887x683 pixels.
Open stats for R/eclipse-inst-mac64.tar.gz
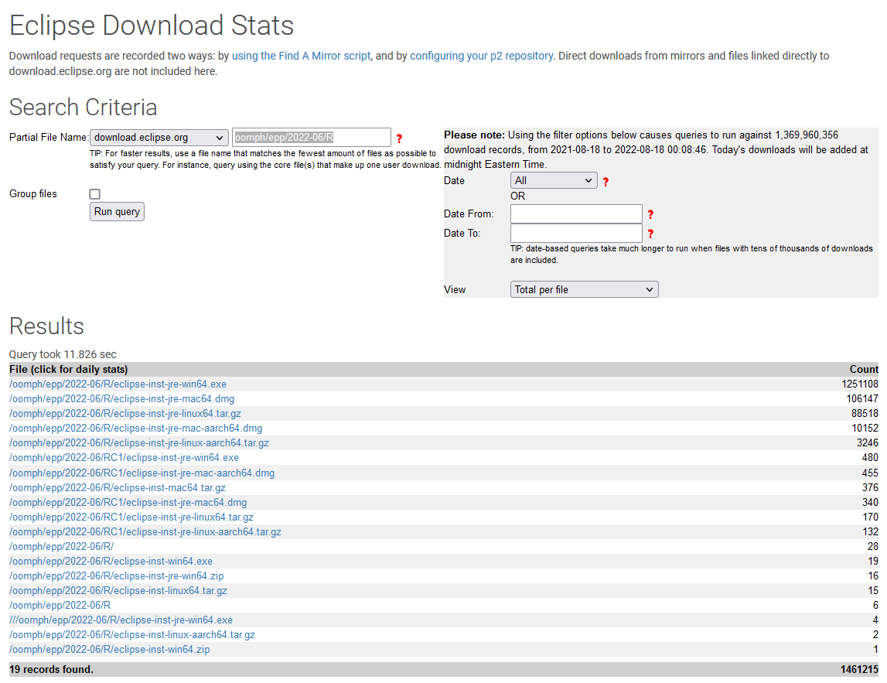point(118,488)
